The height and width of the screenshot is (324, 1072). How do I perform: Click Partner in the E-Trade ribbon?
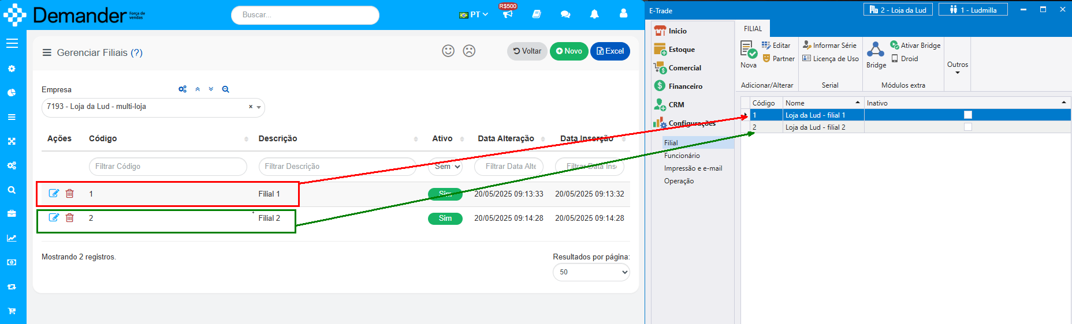pos(778,58)
